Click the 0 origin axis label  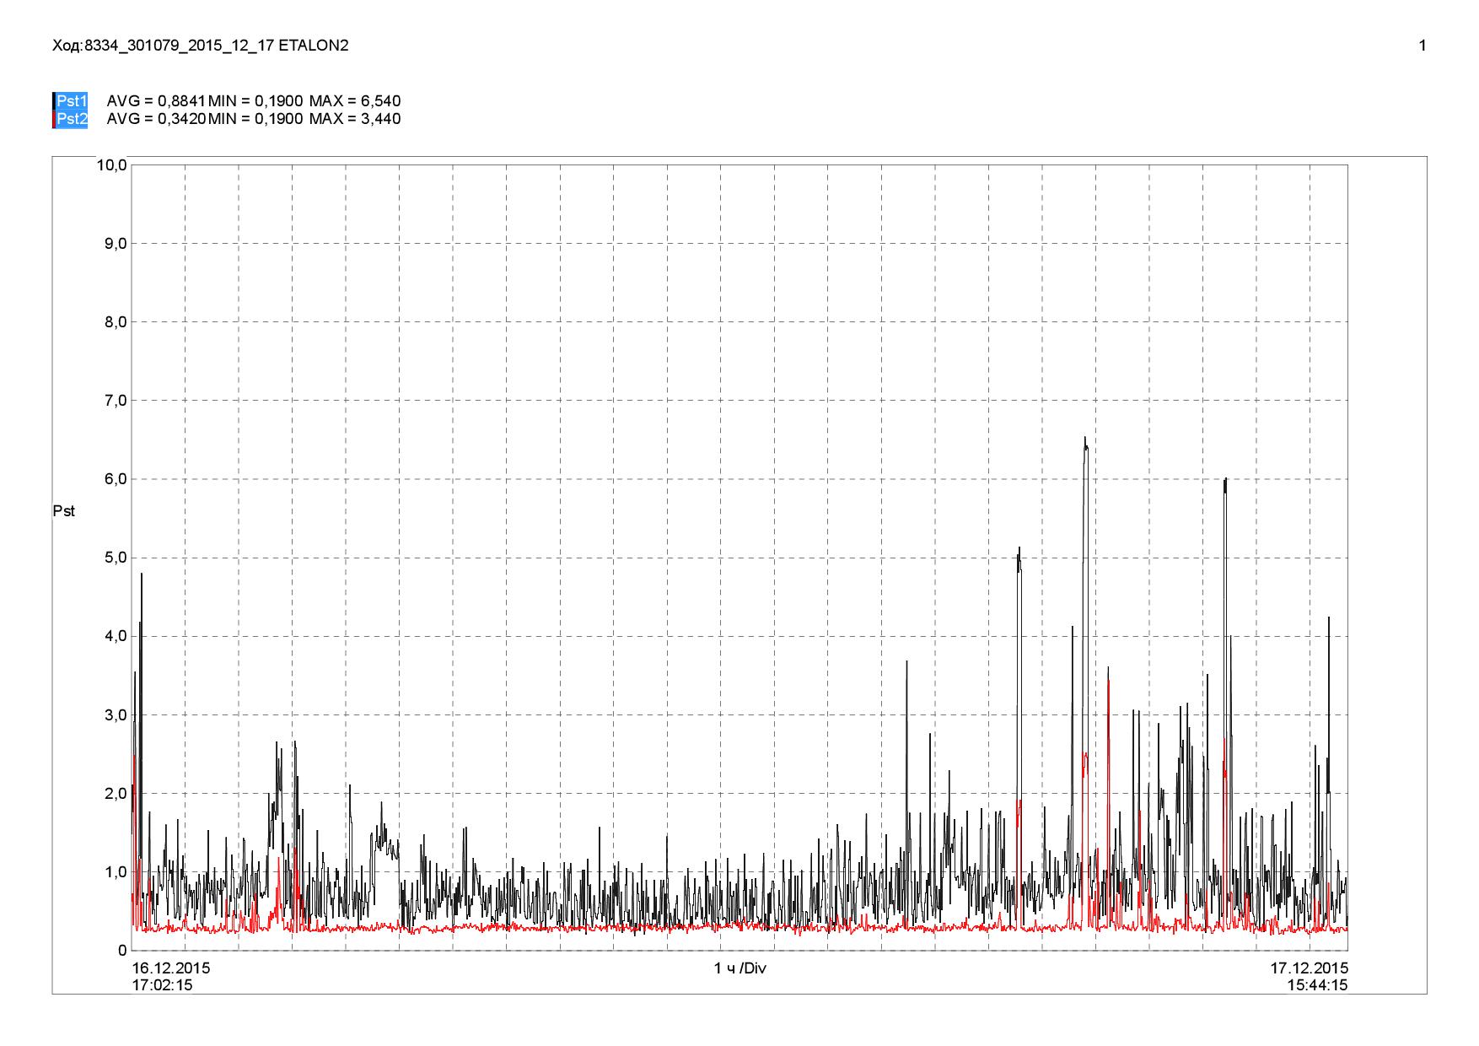pyautogui.click(x=123, y=951)
